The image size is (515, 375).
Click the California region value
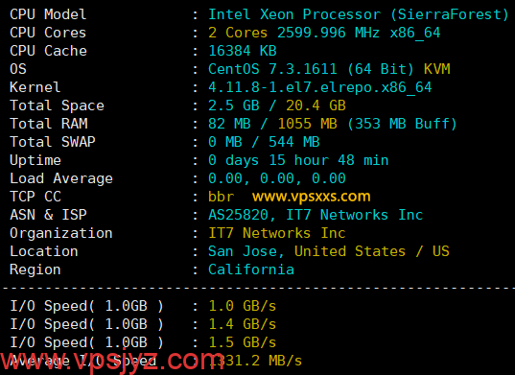[251, 270]
